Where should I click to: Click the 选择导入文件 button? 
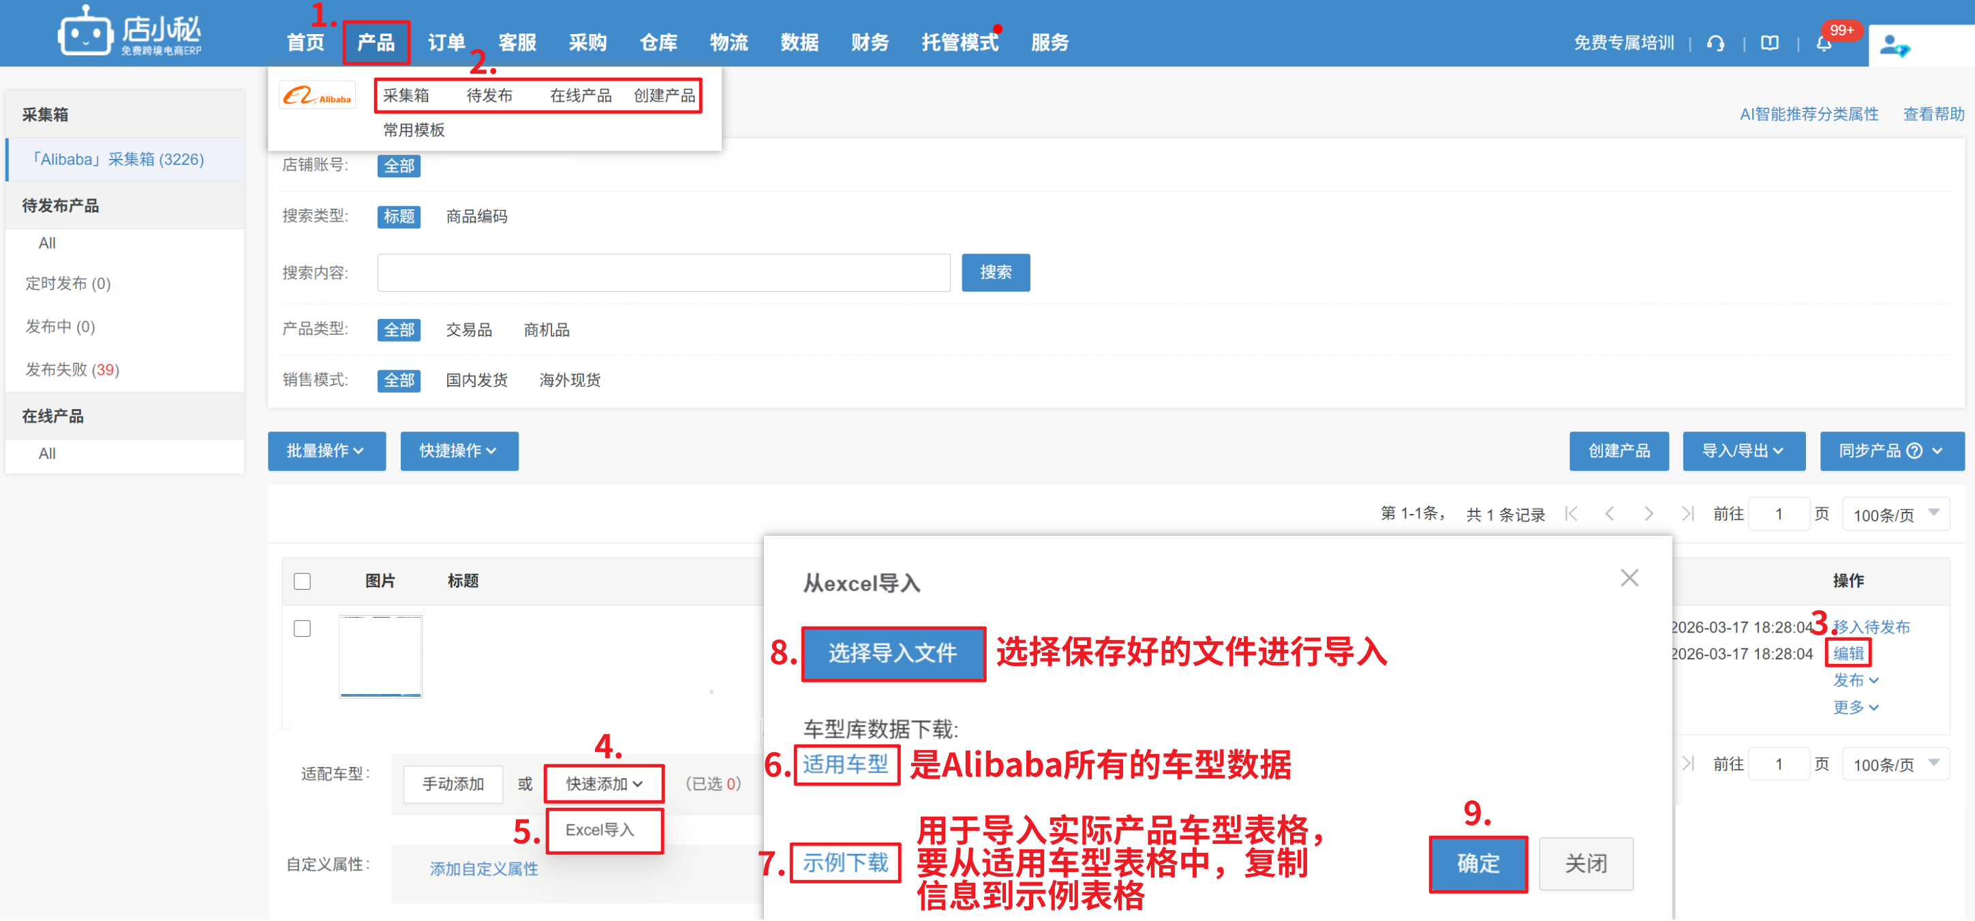893,652
